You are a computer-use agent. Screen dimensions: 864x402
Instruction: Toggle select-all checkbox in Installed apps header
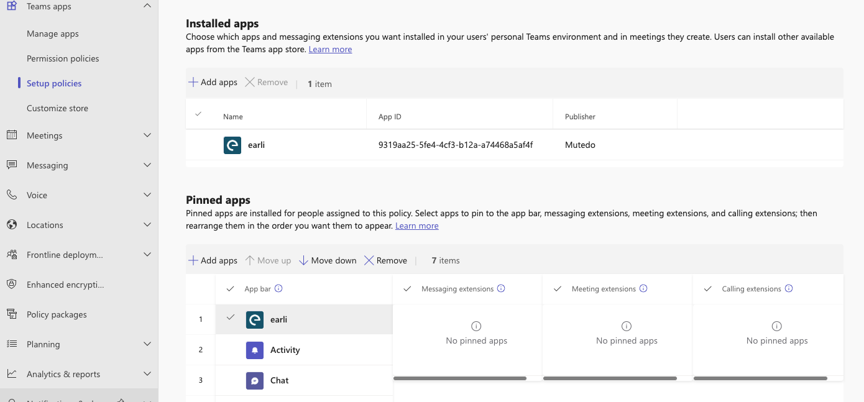[198, 114]
